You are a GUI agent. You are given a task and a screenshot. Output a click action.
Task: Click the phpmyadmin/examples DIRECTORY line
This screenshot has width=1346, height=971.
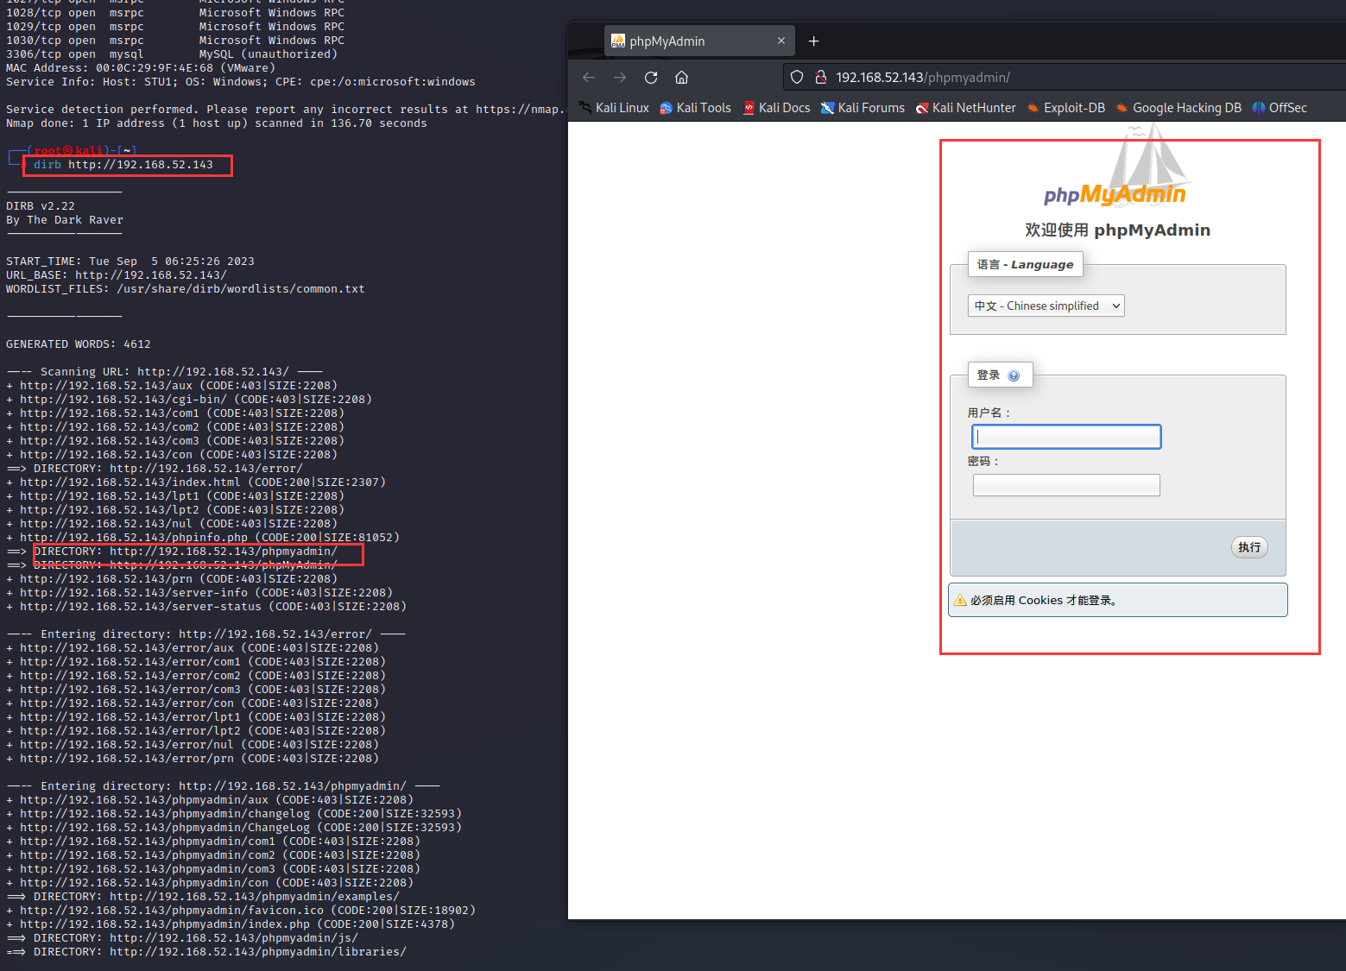tap(203, 897)
